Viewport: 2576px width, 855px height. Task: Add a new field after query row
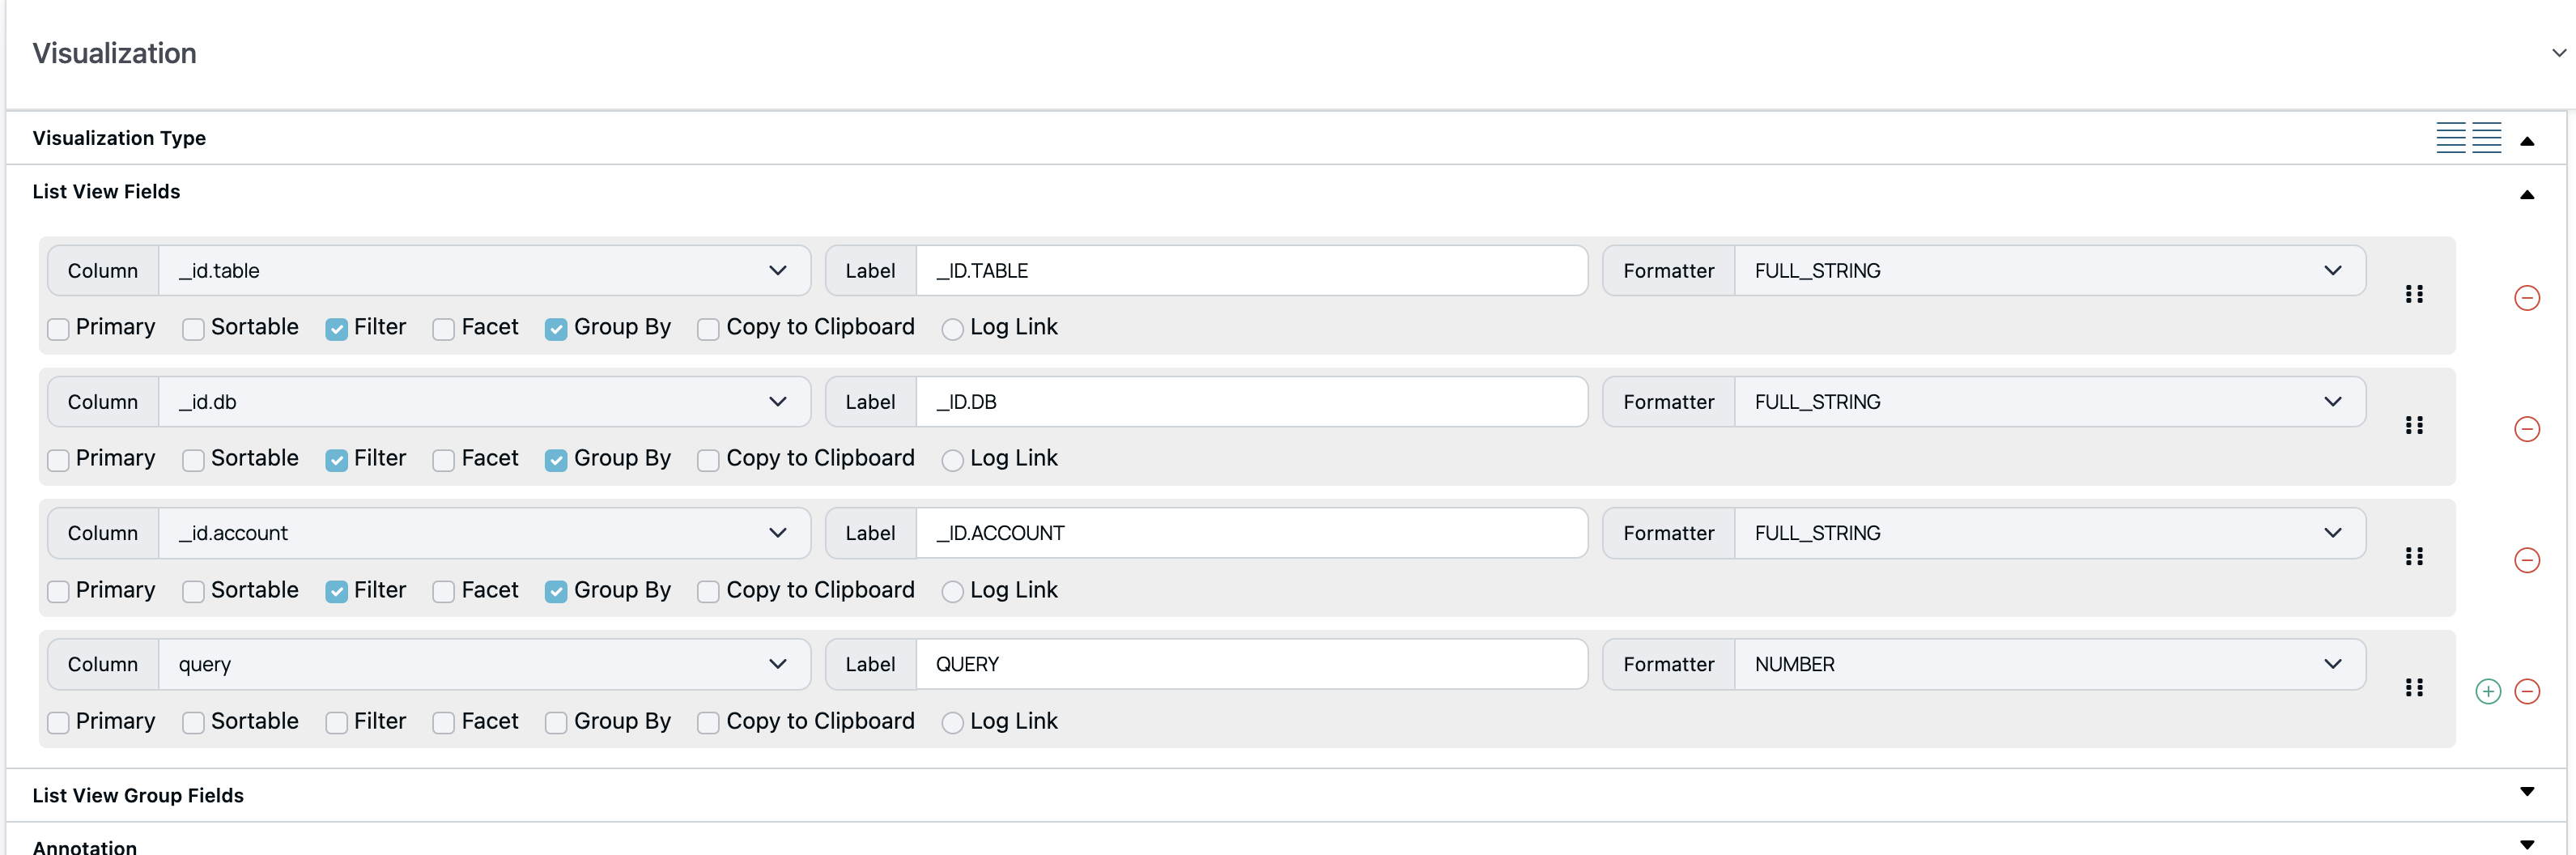pyautogui.click(x=2488, y=691)
